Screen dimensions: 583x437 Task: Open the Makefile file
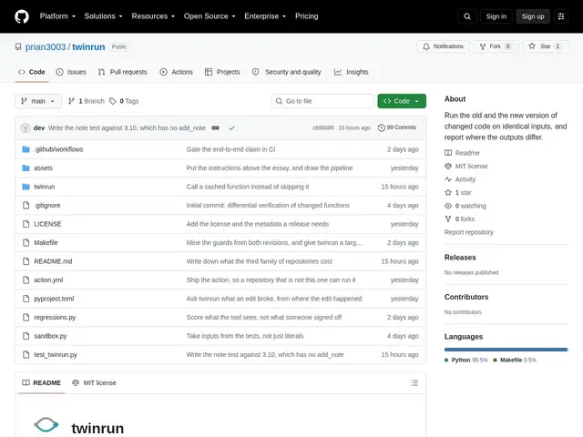pos(46,243)
